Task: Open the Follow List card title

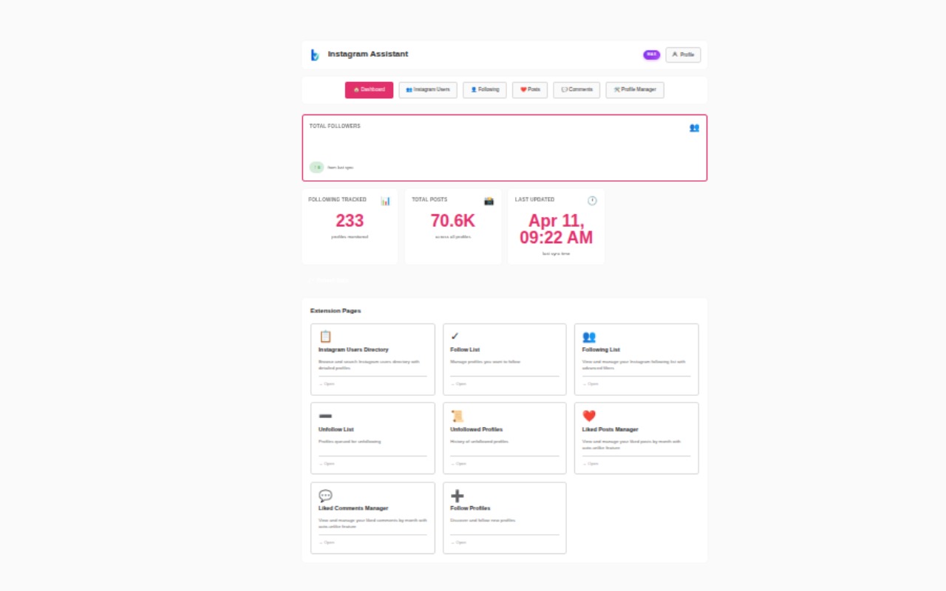Action: tap(465, 349)
